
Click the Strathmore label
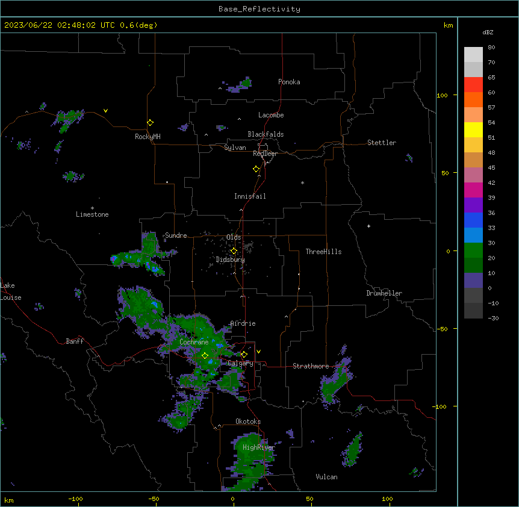pos(311,366)
